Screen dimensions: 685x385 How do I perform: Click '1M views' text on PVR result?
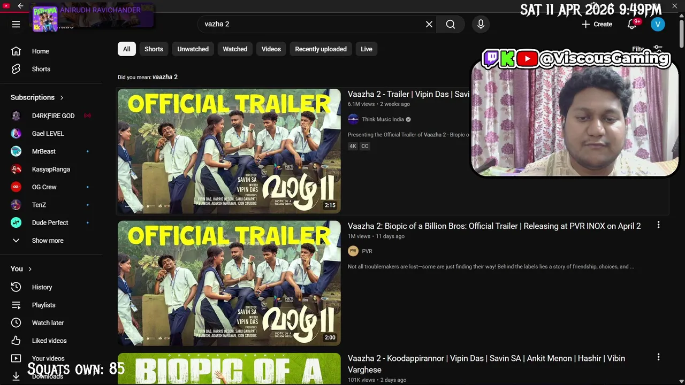(359, 236)
